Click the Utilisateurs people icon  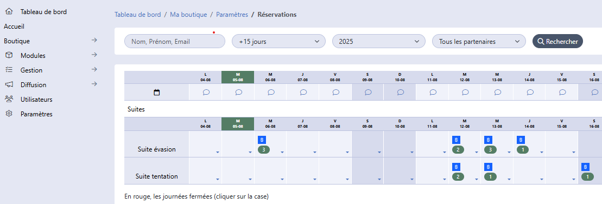tap(9, 99)
